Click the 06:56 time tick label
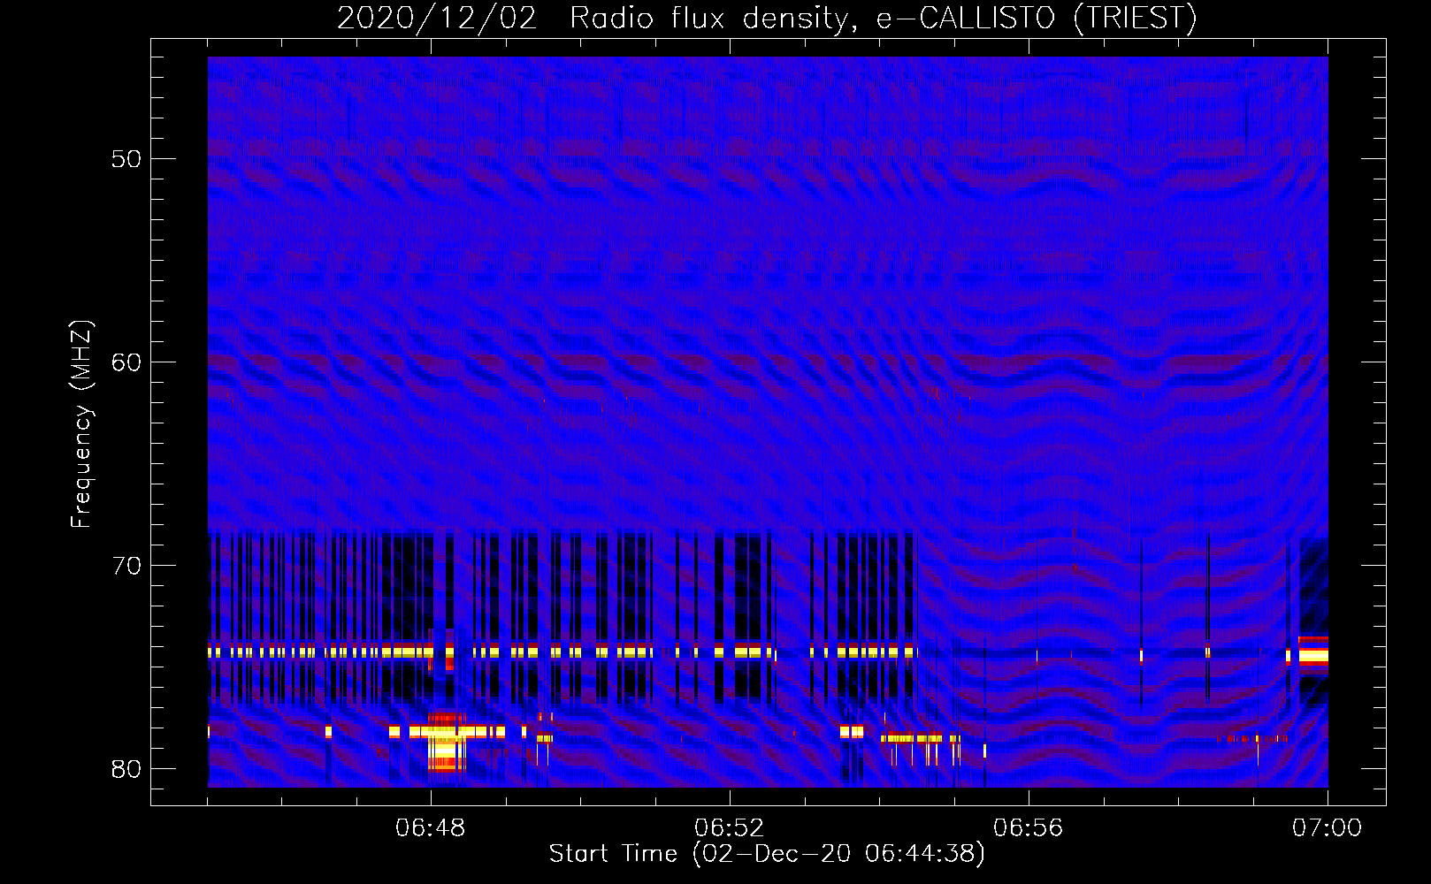Image resolution: width=1431 pixels, height=884 pixels. tap(1028, 828)
